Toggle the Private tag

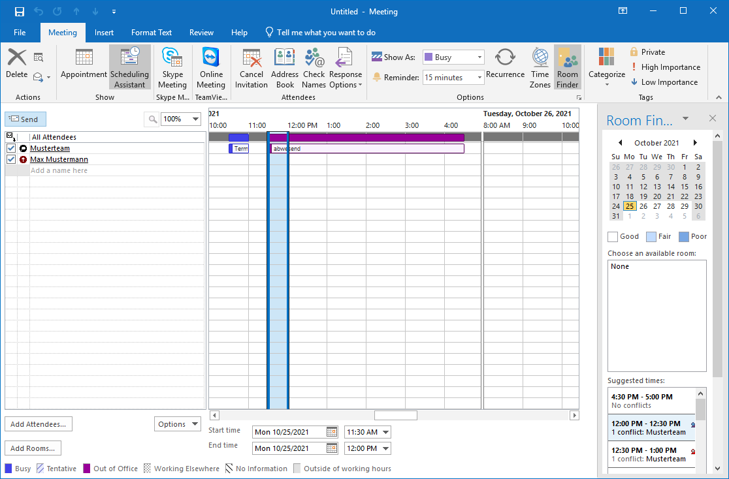coord(647,52)
